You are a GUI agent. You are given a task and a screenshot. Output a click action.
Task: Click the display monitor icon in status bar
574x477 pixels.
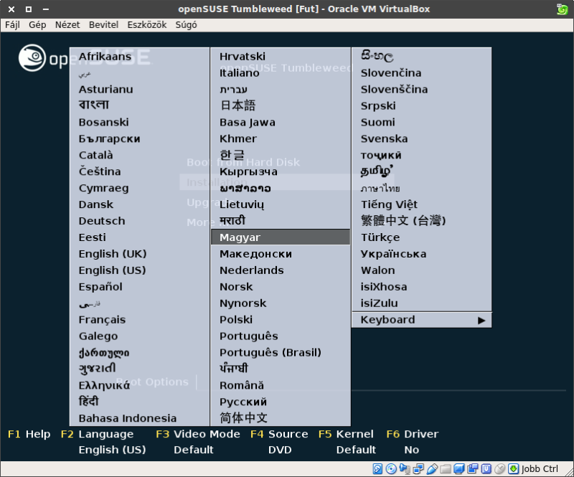click(x=459, y=468)
